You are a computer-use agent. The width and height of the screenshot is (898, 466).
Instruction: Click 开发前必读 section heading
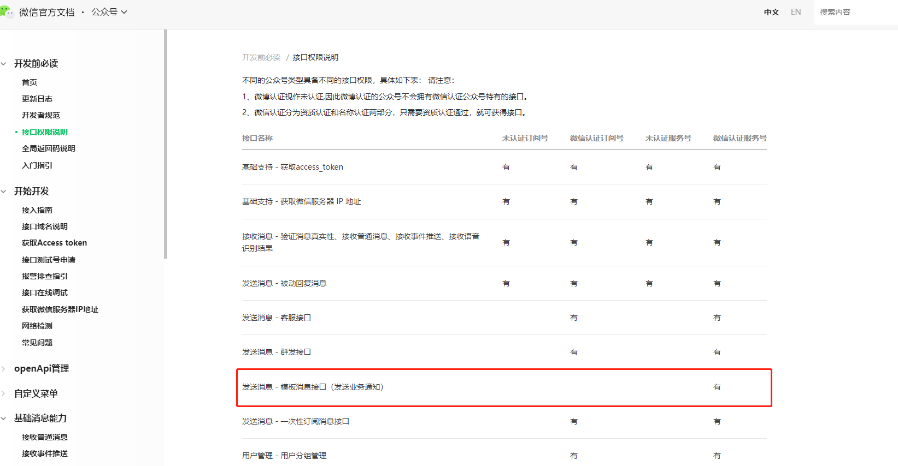[36, 64]
